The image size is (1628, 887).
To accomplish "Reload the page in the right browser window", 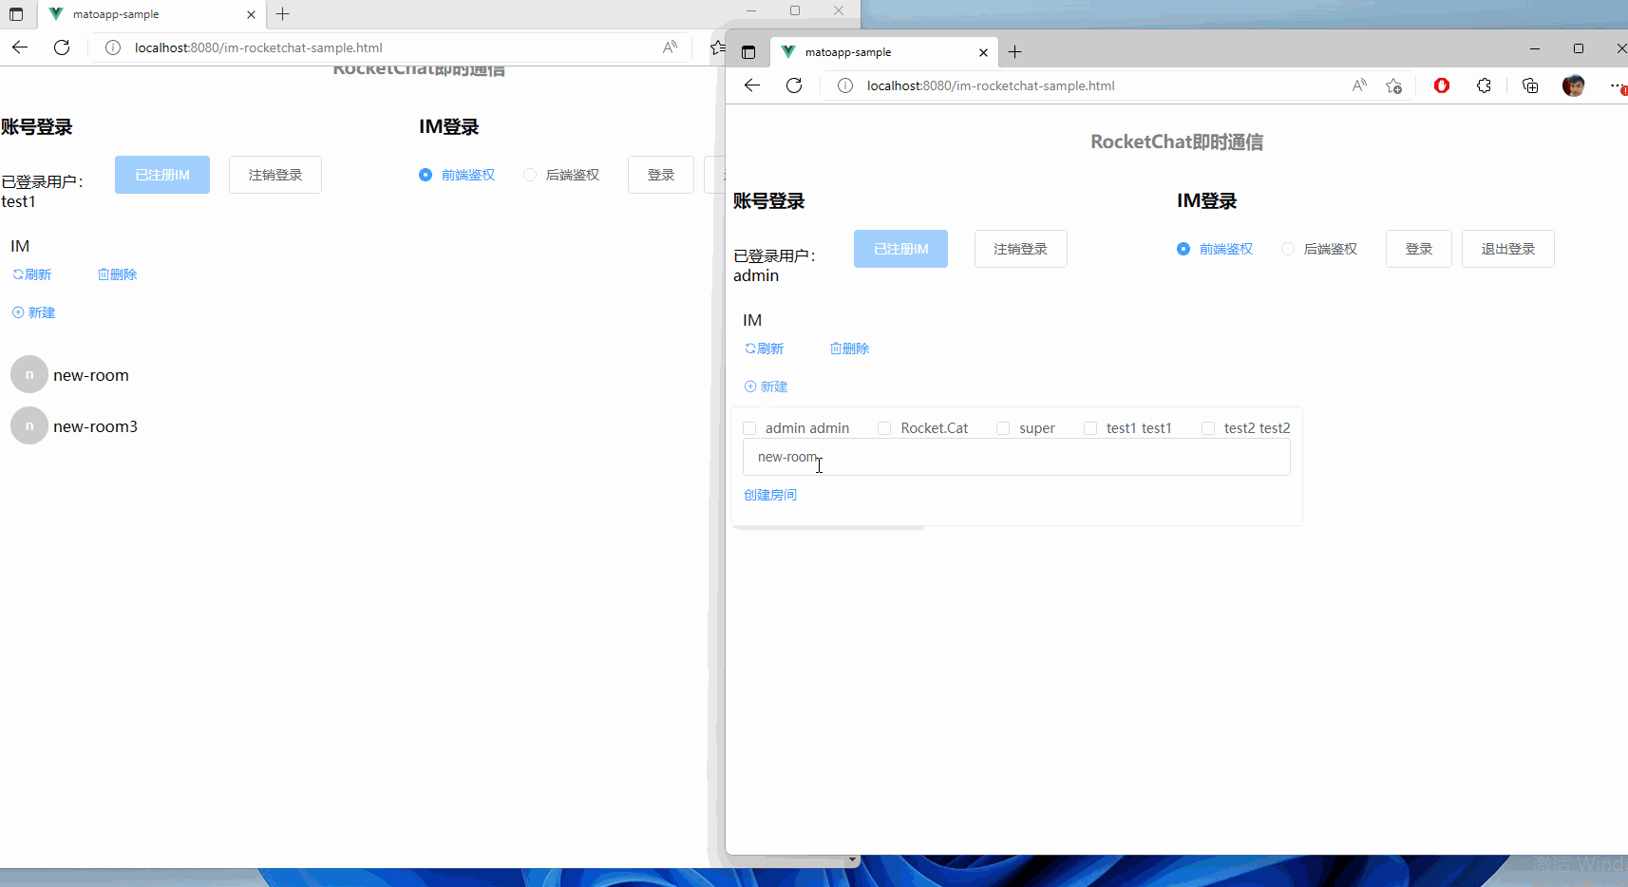I will (x=794, y=85).
